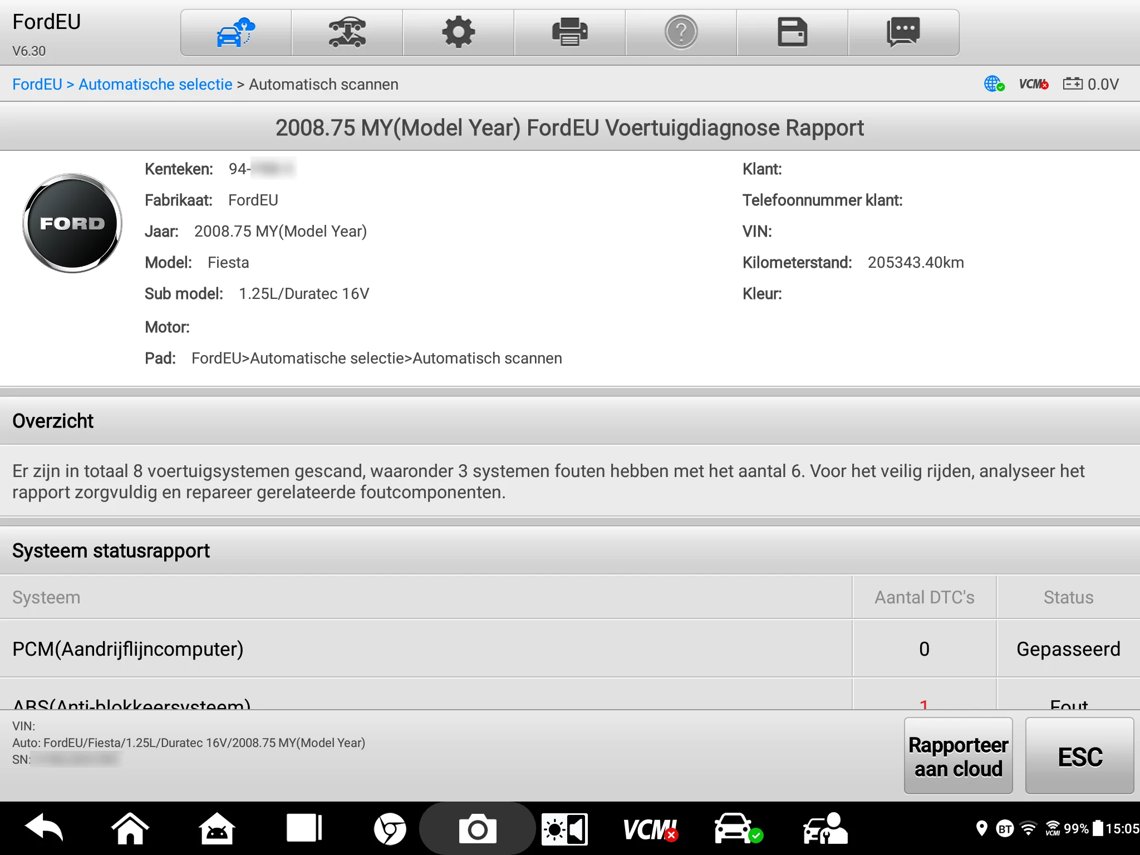This screenshot has height=855, width=1140.
Task: Open the vehicle diagnostics car icon
Action: 738,829
